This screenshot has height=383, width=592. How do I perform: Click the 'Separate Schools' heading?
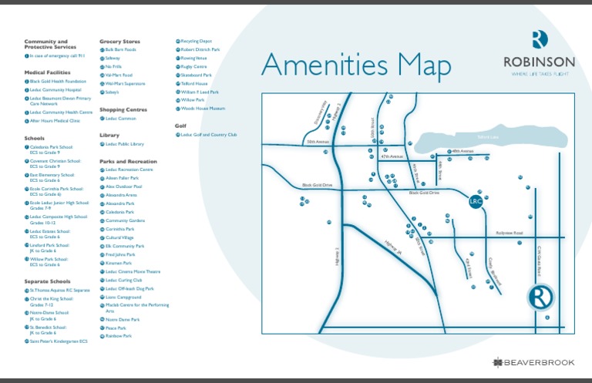pos(47,281)
